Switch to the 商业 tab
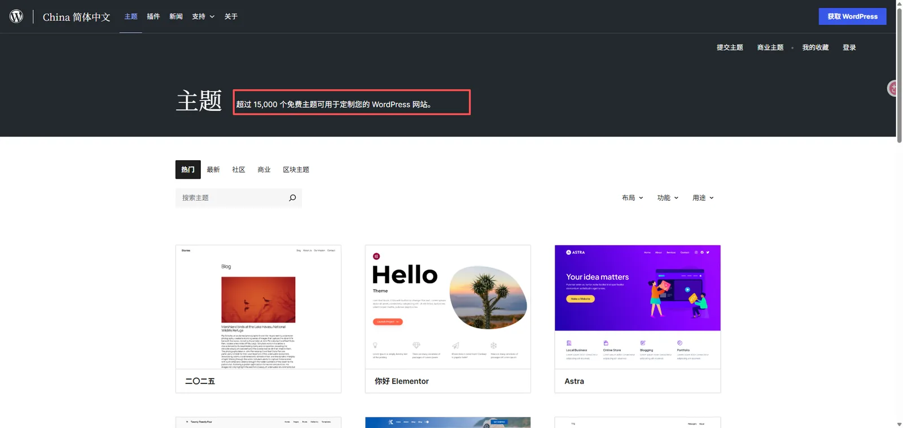The height and width of the screenshot is (428, 903). point(264,170)
